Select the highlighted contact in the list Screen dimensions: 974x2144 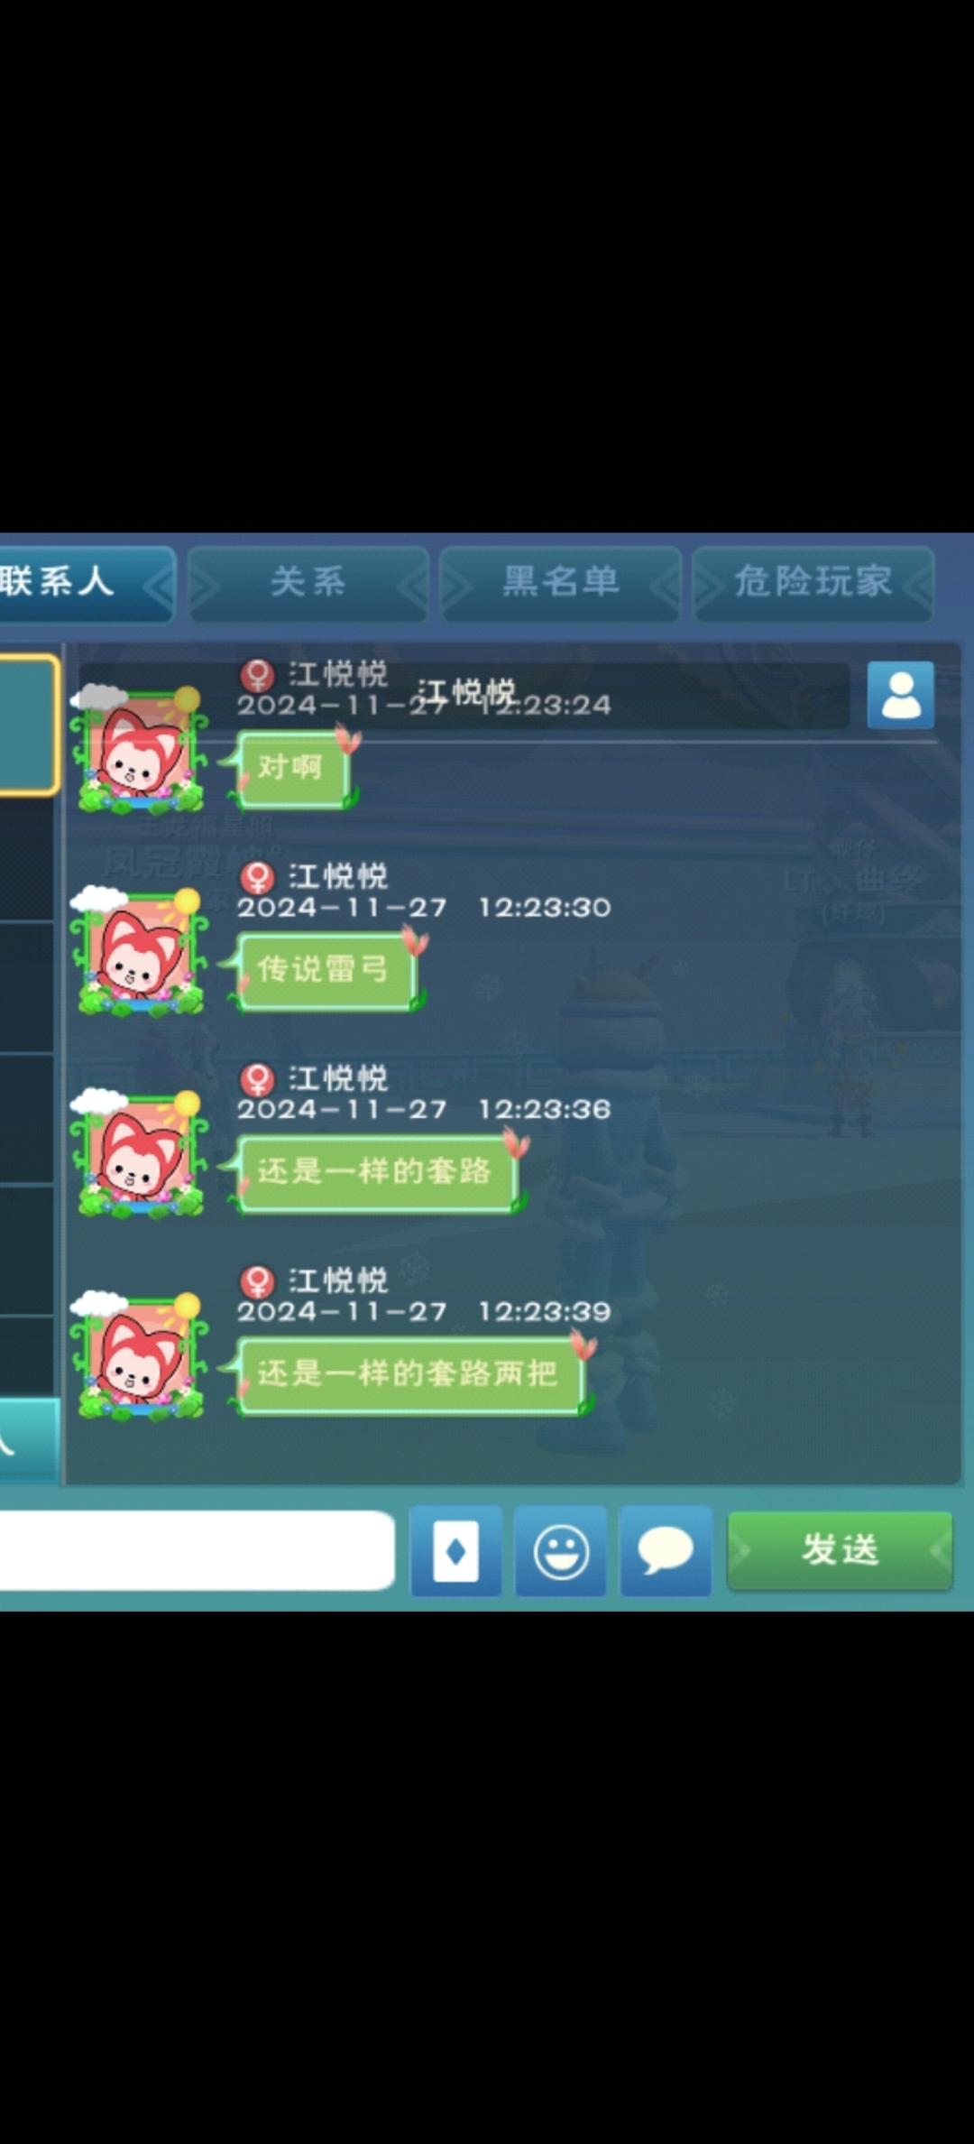(x=29, y=726)
